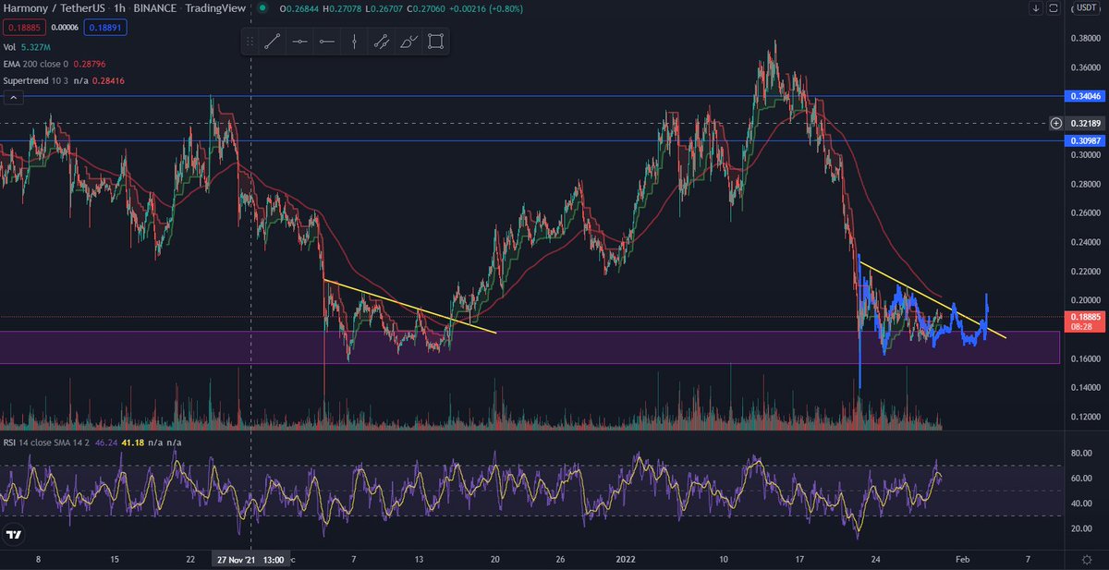Enter fullscreen mode with the top-right icon
The image size is (1109, 570).
1054,8
